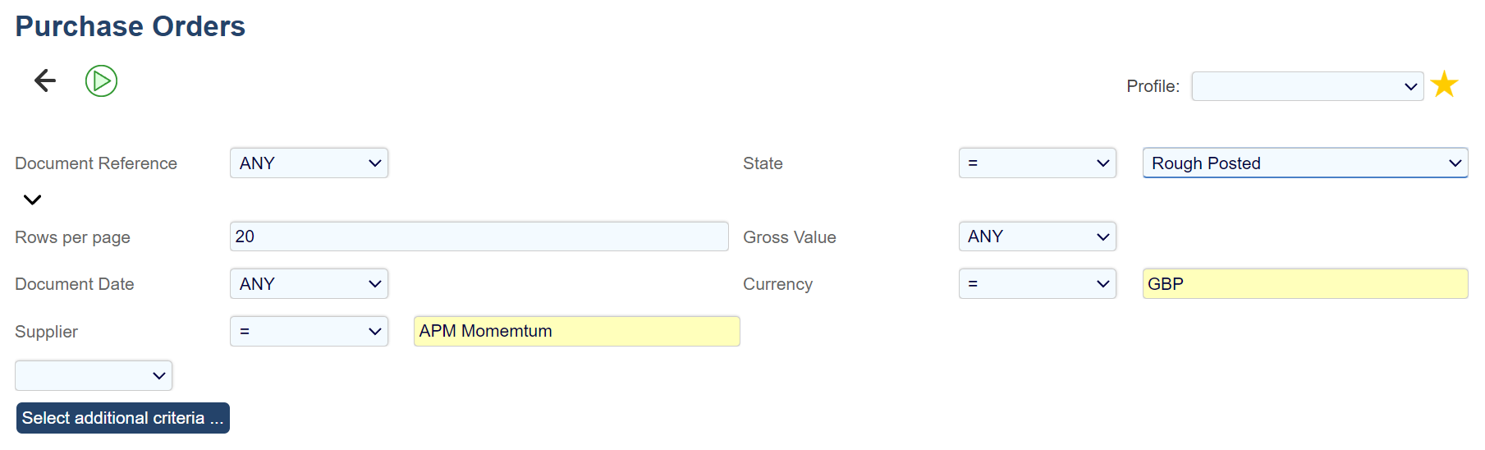Viewport: 1485px width, 450px height.
Task: Click the Supplier label
Action: (46, 332)
